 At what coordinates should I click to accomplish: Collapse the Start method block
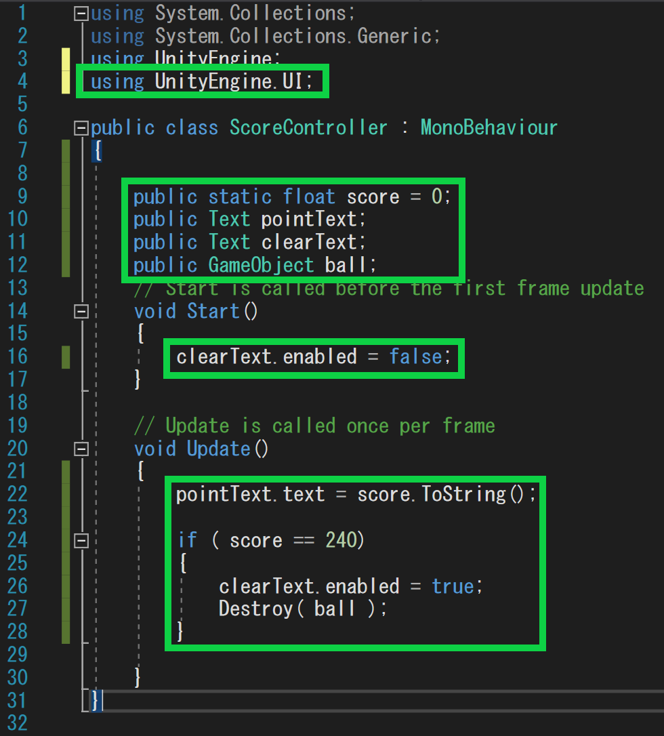(x=81, y=311)
